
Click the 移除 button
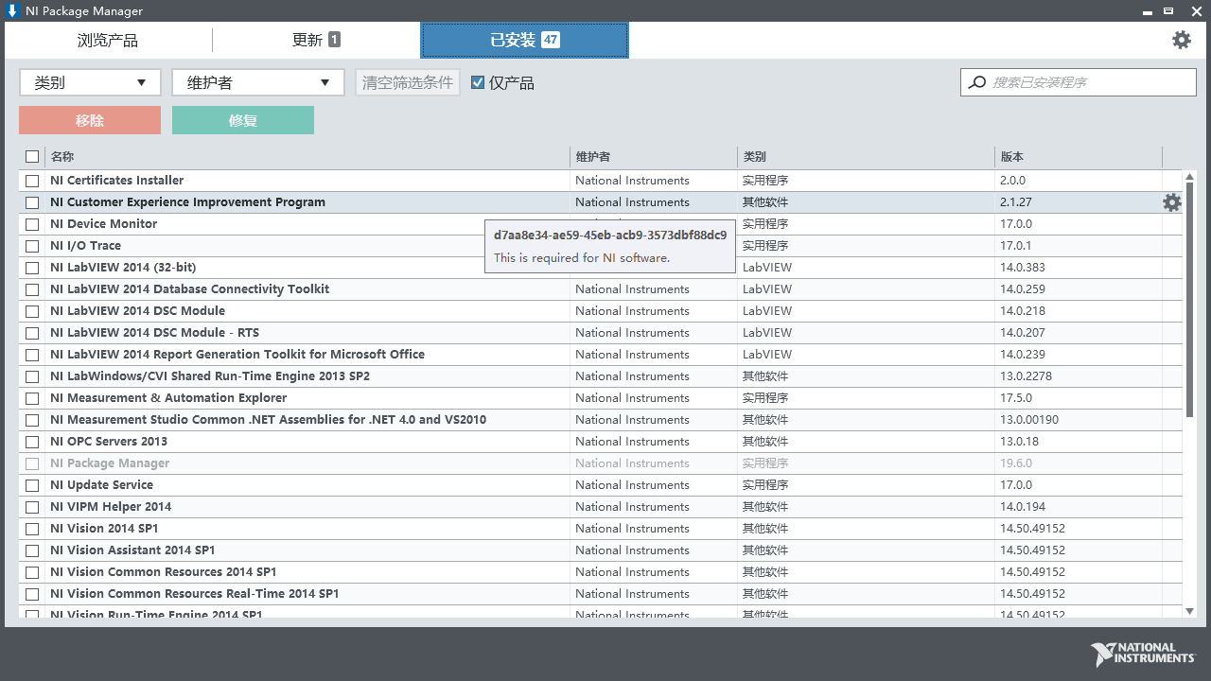click(90, 120)
